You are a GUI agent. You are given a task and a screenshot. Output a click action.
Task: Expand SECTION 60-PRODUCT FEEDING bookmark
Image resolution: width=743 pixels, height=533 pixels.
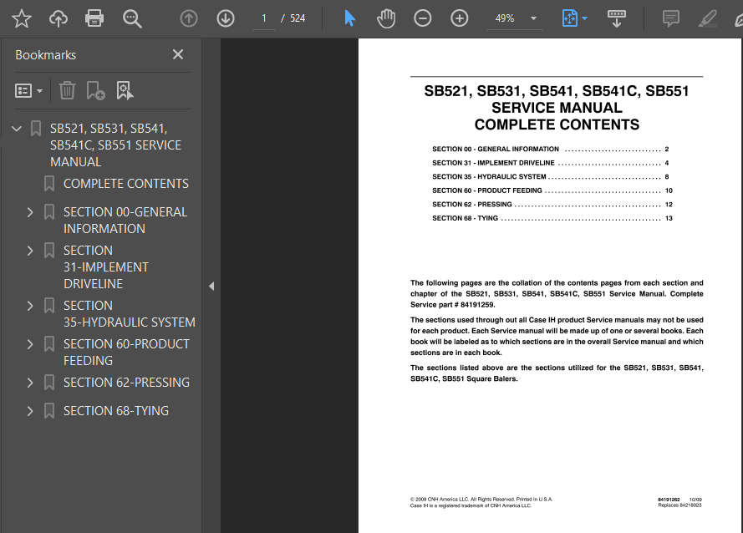click(x=30, y=344)
